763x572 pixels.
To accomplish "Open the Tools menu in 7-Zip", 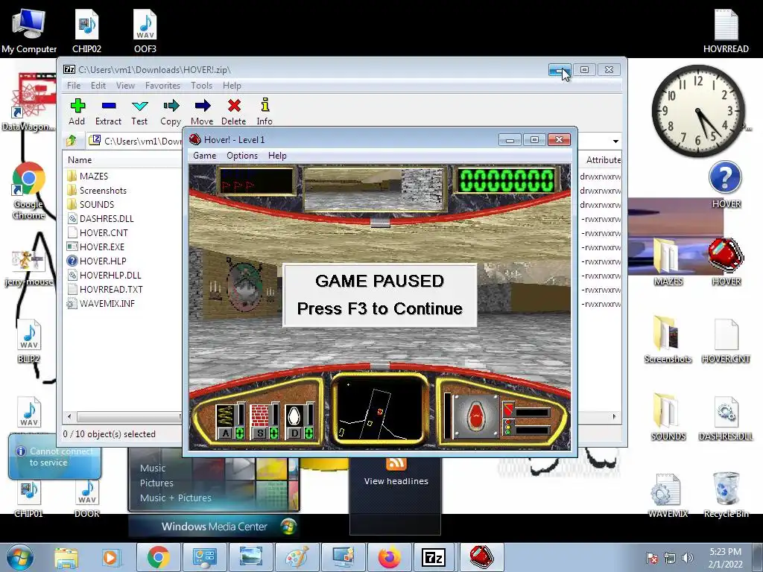I will (201, 86).
